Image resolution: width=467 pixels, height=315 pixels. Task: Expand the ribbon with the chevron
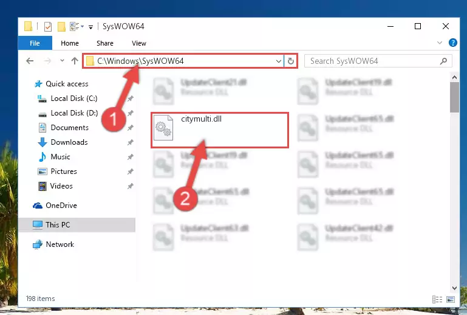(x=439, y=43)
